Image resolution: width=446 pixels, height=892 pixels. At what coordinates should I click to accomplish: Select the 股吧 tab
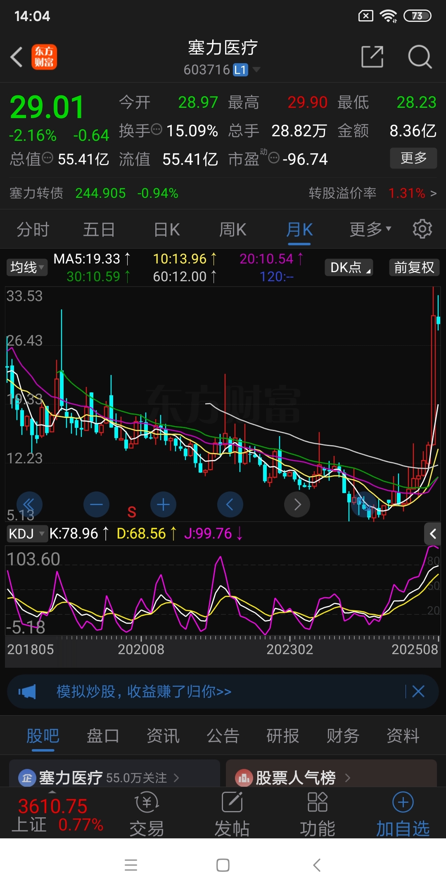click(x=43, y=736)
